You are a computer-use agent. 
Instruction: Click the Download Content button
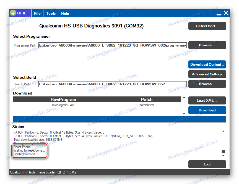(x=207, y=65)
